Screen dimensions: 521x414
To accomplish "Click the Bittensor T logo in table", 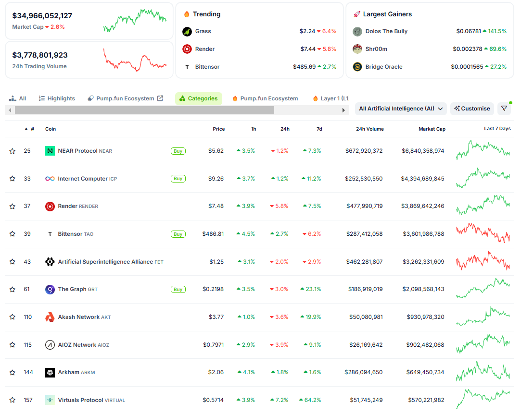I will 50,234.
